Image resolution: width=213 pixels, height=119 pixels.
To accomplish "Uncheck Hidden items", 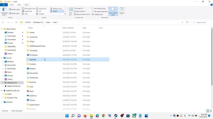I will (x=98, y=15).
